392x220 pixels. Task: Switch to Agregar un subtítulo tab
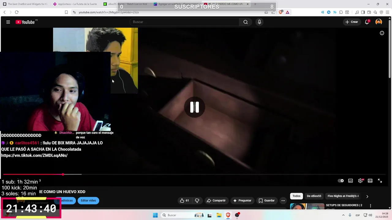pos(176,4)
